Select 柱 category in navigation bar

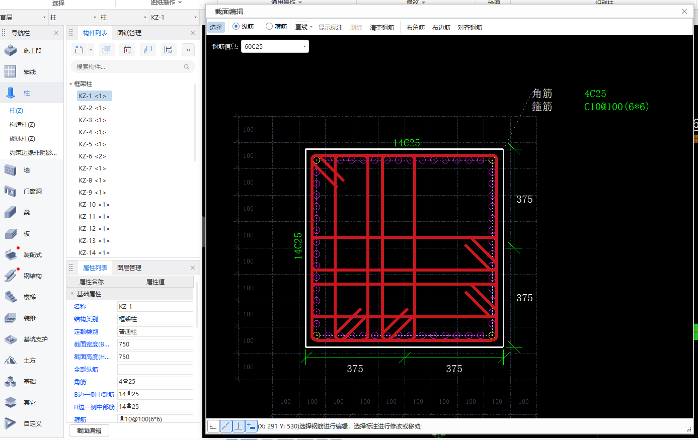coord(27,93)
